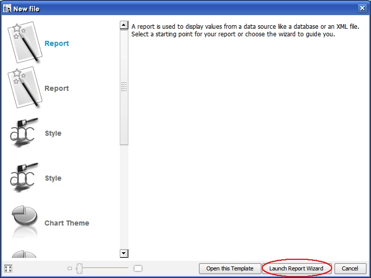Click the template list scrollbar thumb
The image size is (371, 278).
pos(124,87)
